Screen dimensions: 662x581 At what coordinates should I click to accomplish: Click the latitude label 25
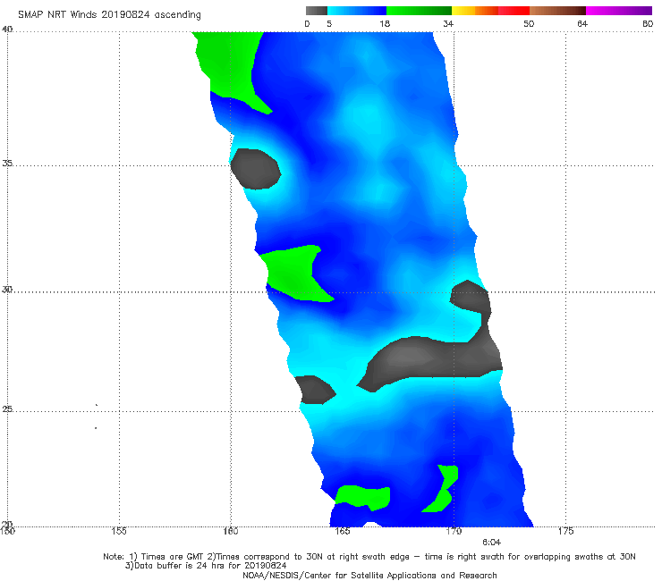(x=7, y=408)
